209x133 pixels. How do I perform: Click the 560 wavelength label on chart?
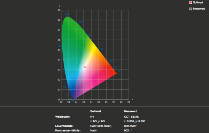89,35
